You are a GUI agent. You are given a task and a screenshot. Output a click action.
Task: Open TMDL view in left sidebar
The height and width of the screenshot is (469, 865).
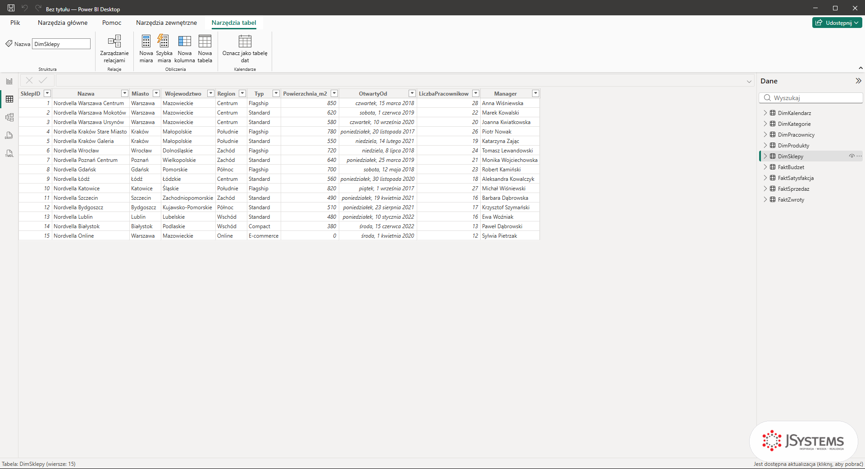[x=9, y=153]
